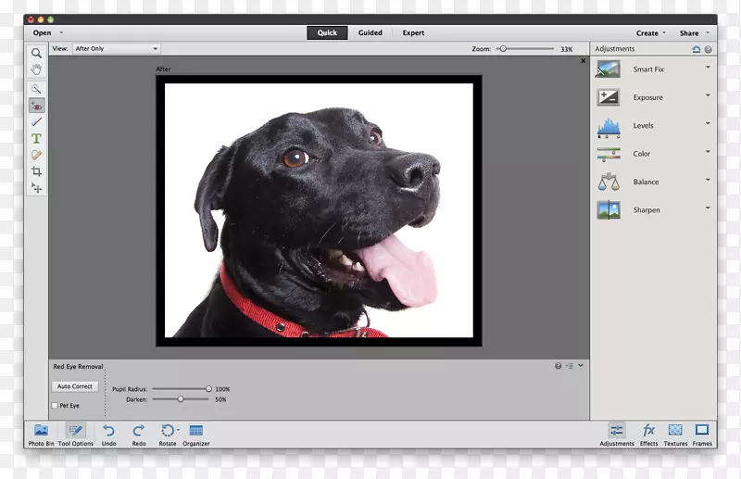Image resolution: width=741 pixels, height=479 pixels.
Task: Select the Hand tool
Action: (36, 69)
